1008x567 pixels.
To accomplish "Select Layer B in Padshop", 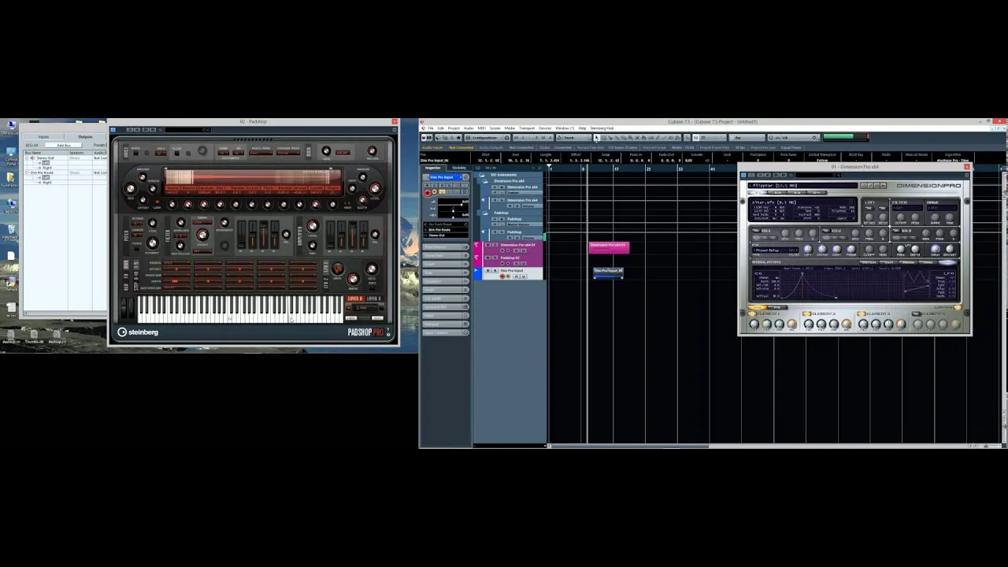I will [374, 298].
